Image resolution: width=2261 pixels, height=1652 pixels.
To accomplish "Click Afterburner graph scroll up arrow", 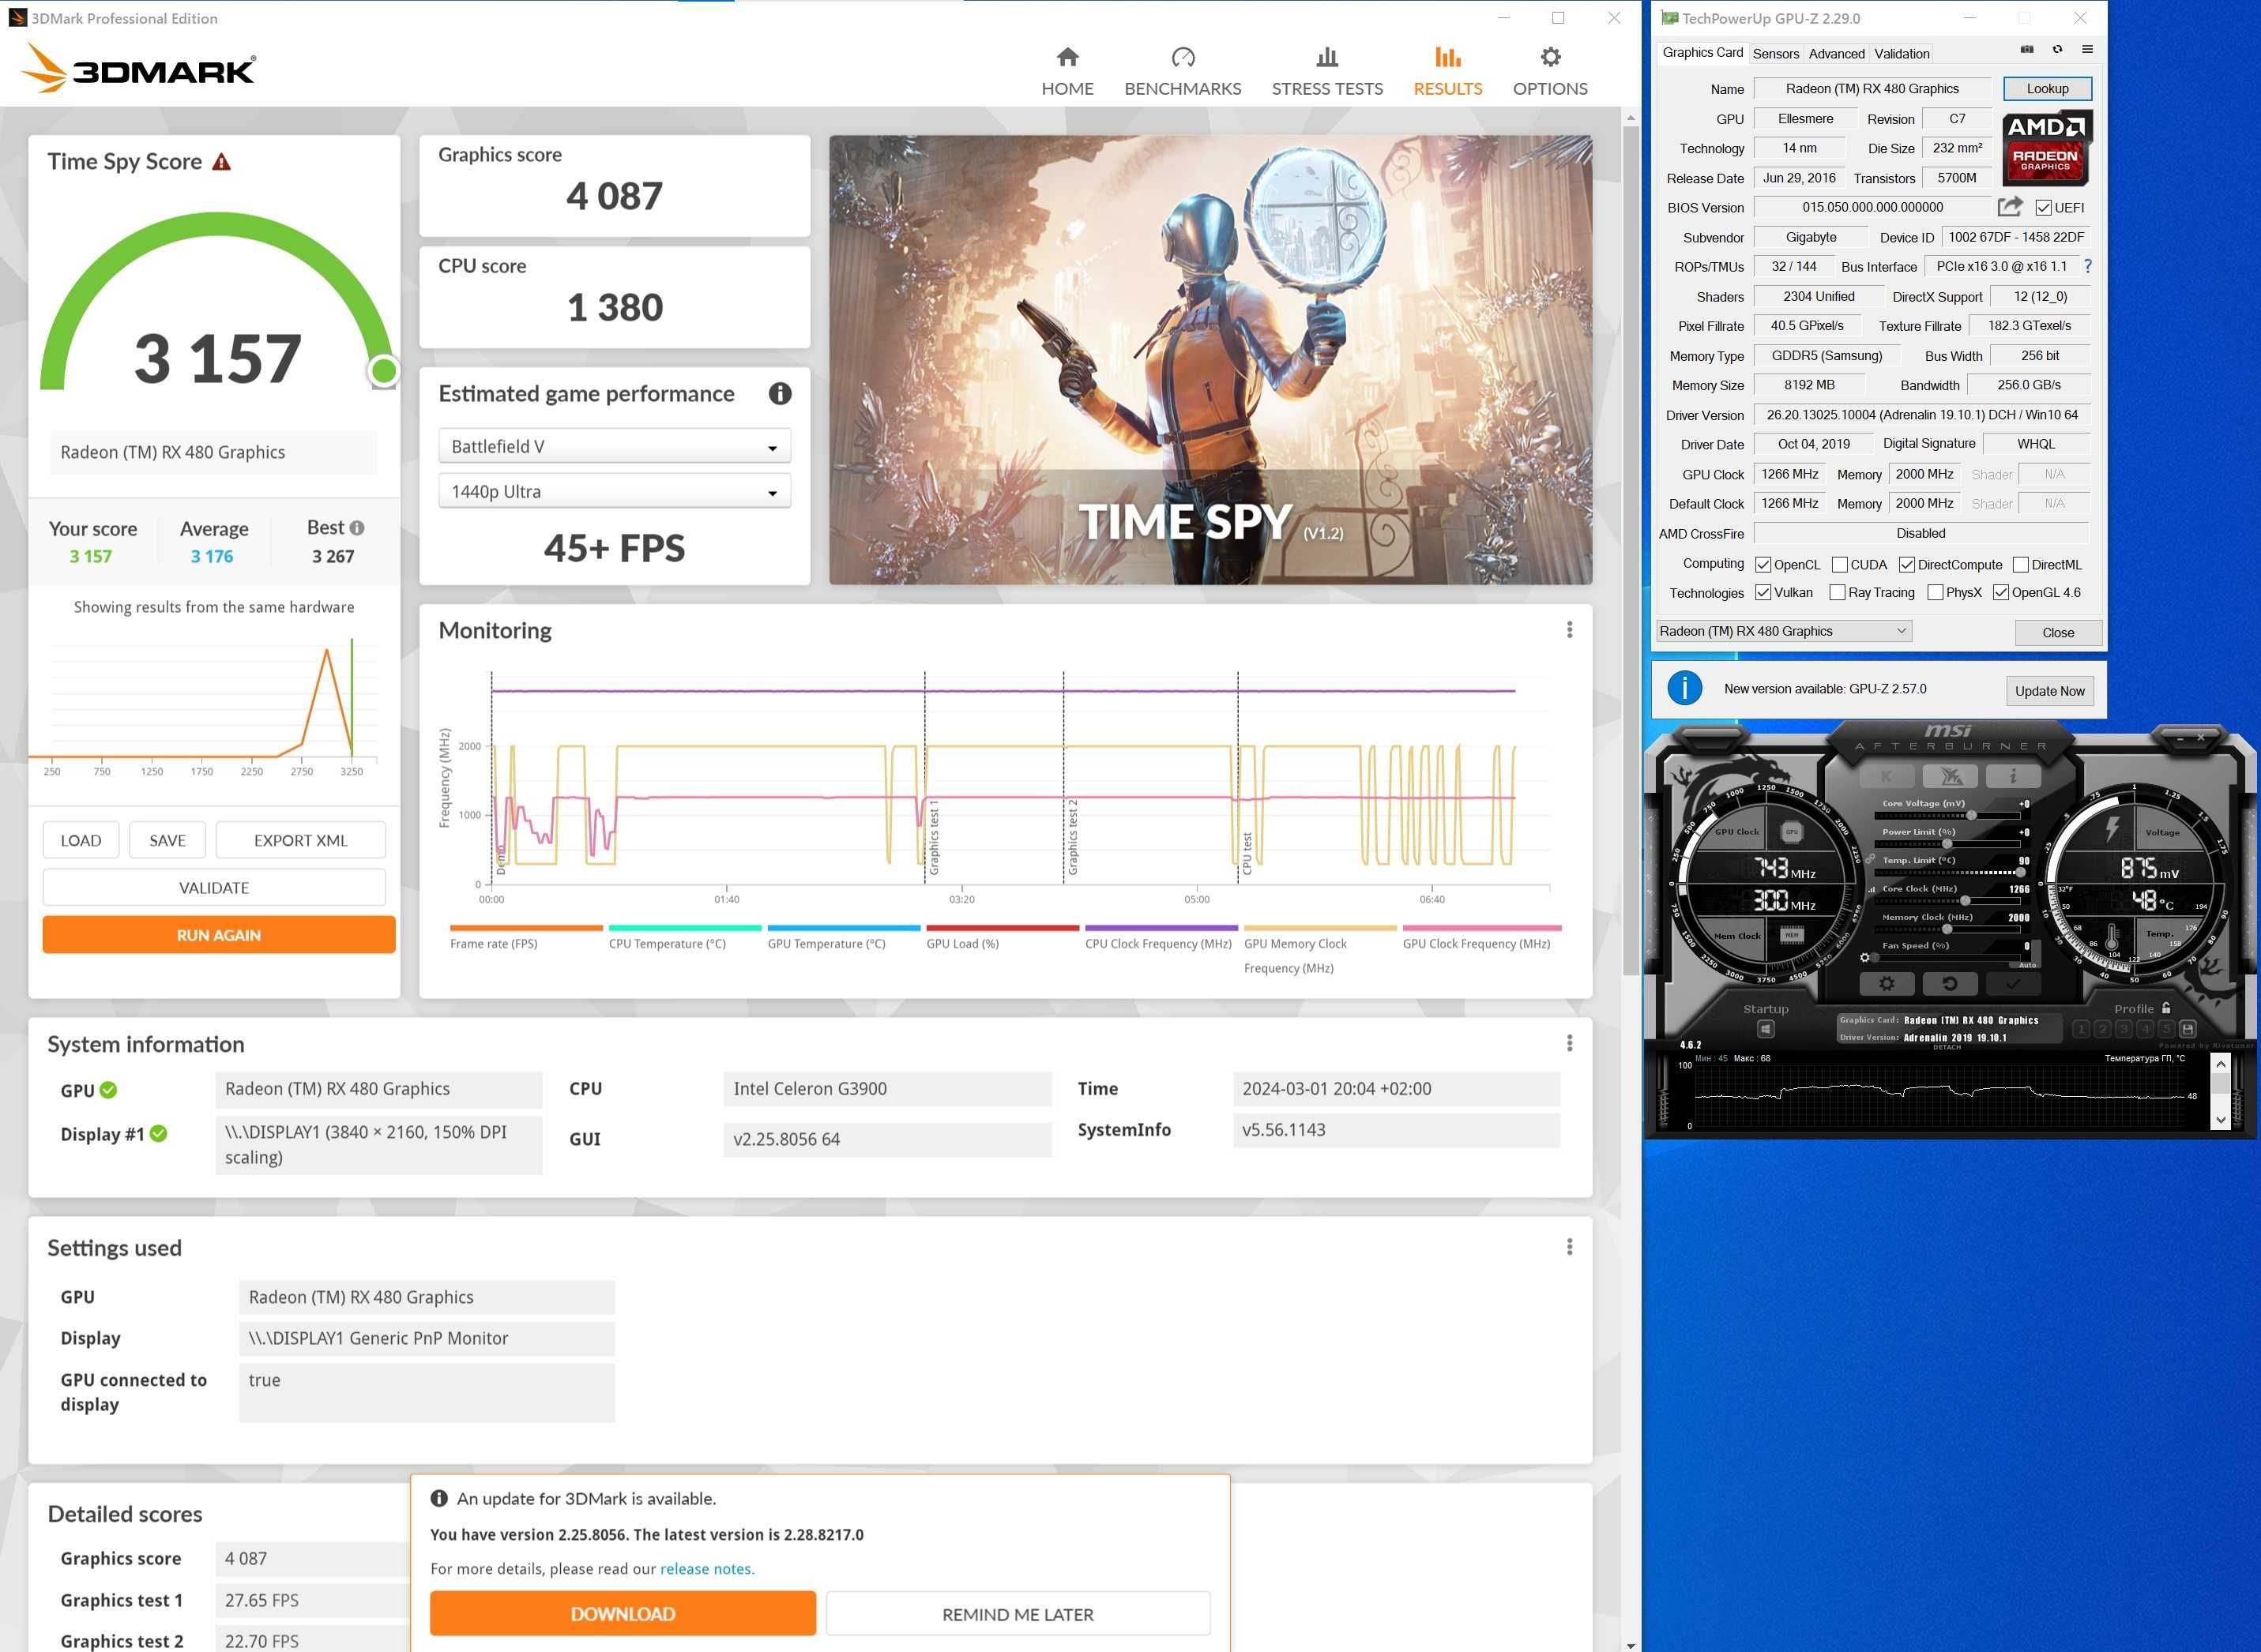I will pyautogui.click(x=2220, y=1064).
